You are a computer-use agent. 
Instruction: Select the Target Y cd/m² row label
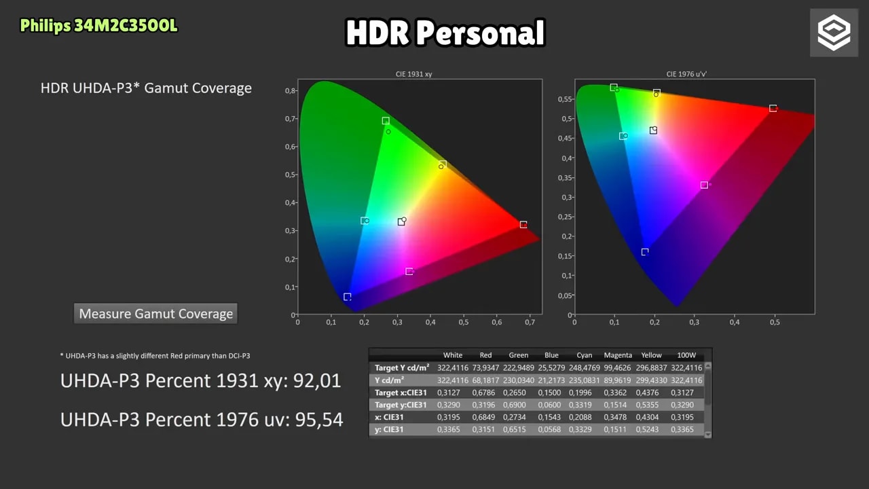click(401, 367)
